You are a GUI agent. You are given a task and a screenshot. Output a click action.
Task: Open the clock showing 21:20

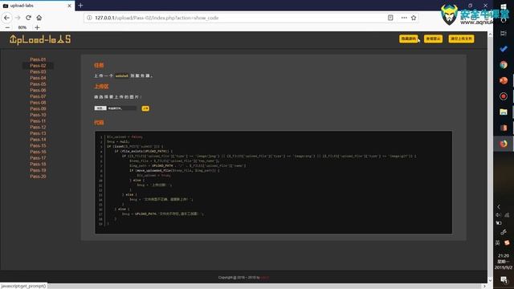[504, 262]
